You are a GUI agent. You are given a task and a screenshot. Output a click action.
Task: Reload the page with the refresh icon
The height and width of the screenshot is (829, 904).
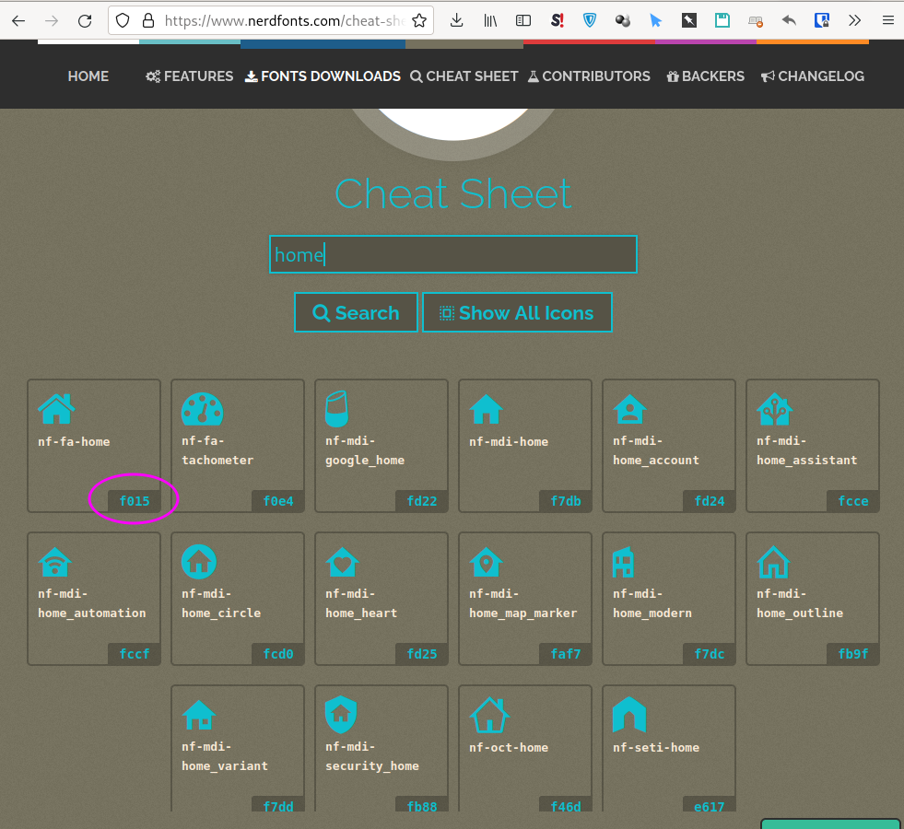(84, 19)
